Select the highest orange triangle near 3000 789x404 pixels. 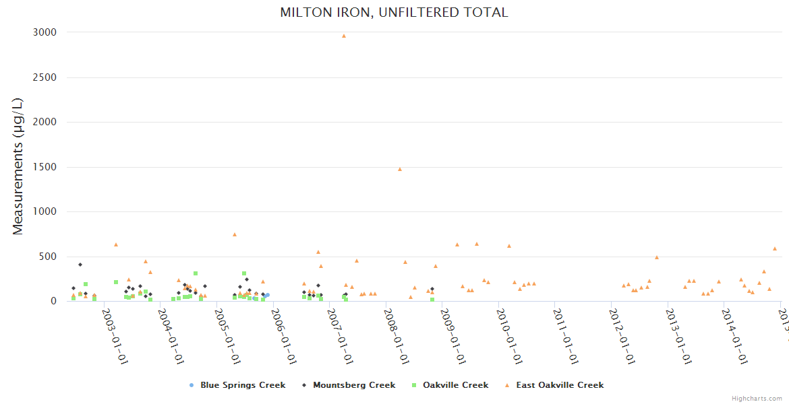(x=344, y=36)
